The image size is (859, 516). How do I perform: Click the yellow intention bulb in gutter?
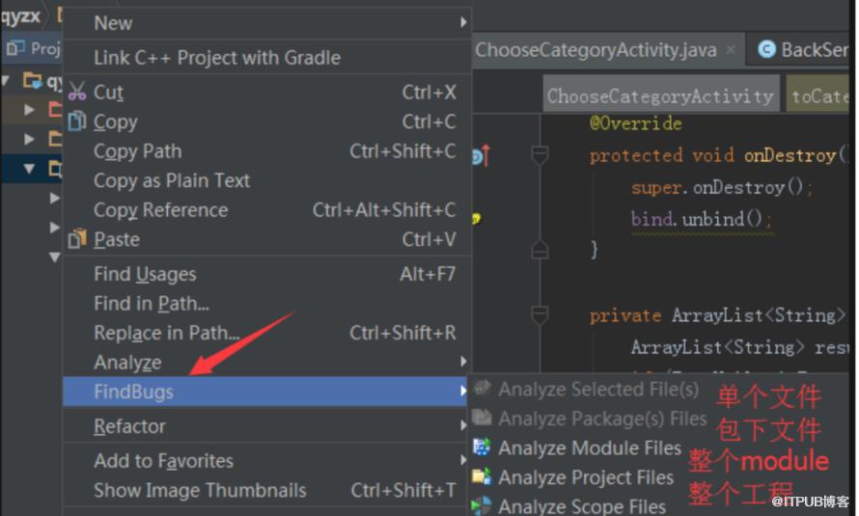tap(475, 219)
